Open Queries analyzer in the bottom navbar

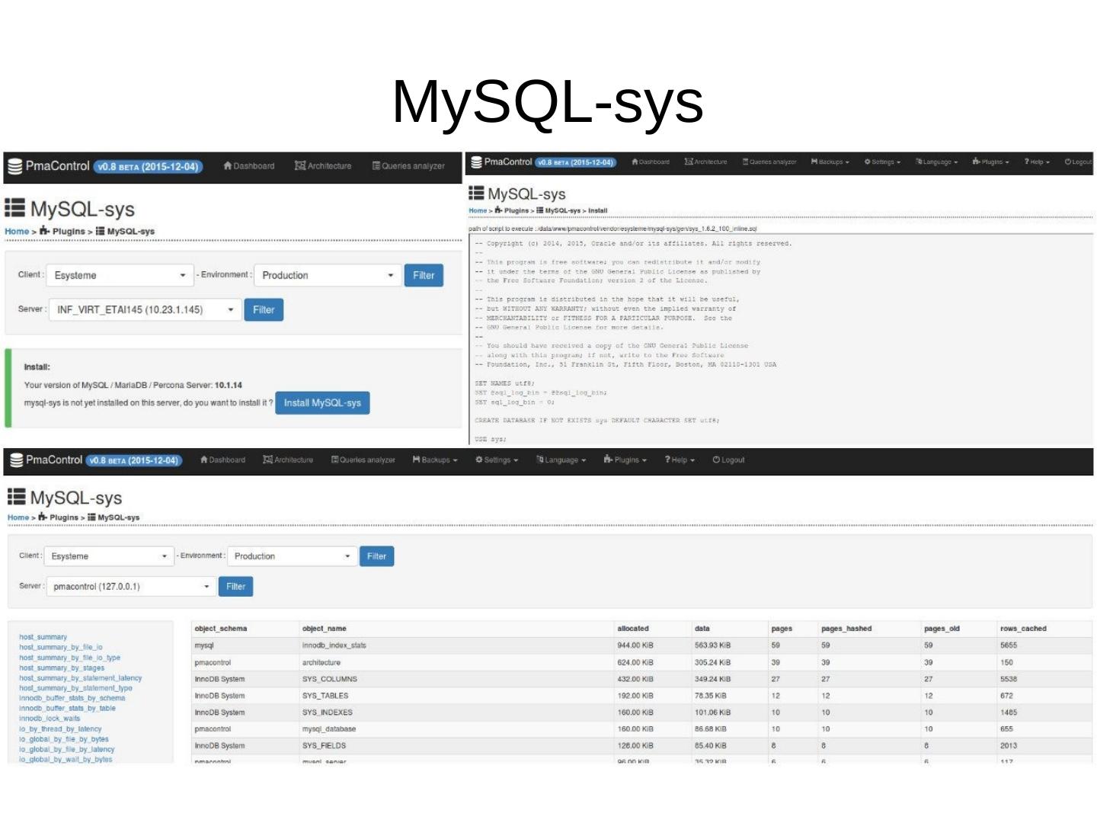coord(363,460)
